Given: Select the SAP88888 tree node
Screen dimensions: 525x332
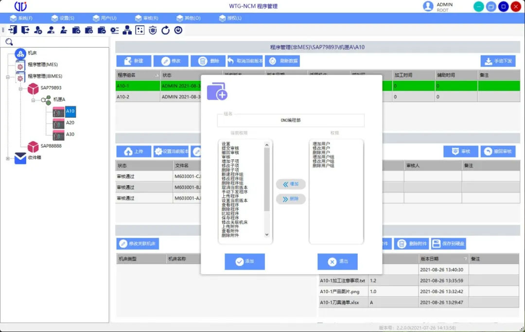Looking at the screenshot, I should [x=51, y=146].
